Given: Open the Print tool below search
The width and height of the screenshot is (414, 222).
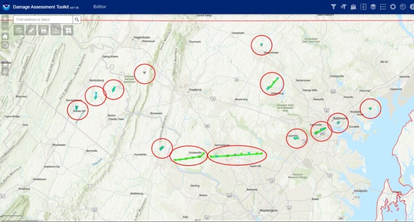Looking at the screenshot, I should click(x=43, y=30).
